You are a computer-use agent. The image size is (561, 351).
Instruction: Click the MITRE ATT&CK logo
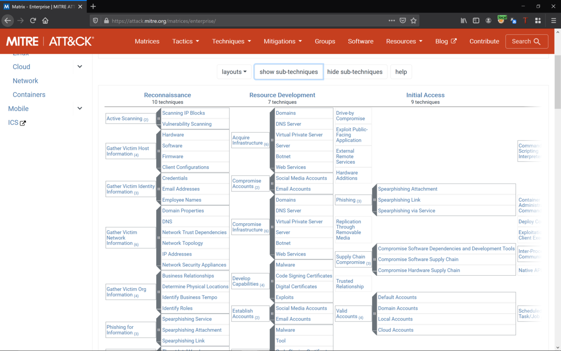click(x=50, y=41)
